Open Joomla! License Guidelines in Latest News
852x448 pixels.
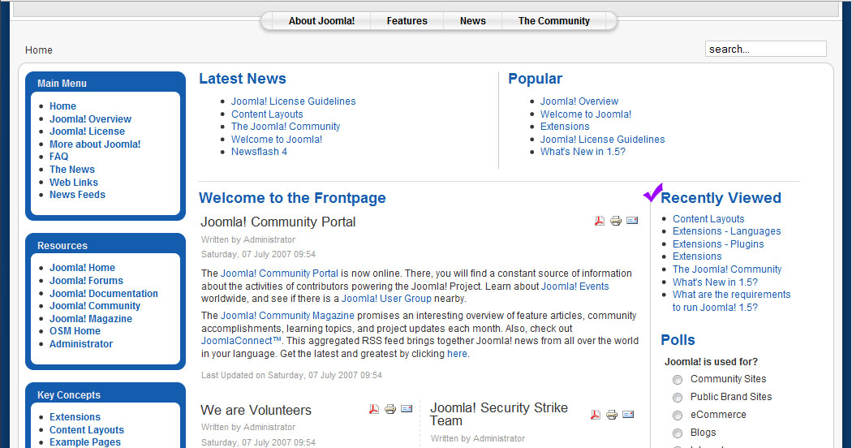(294, 101)
